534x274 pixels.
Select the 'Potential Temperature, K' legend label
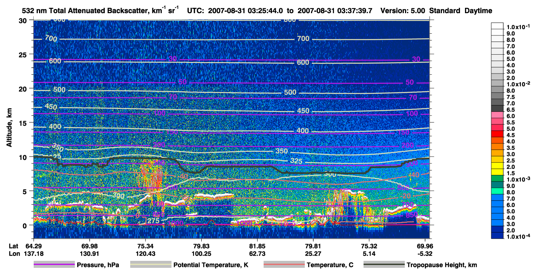click(x=211, y=265)
